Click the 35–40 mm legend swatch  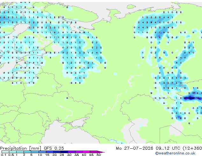click(x=79, y=152)
